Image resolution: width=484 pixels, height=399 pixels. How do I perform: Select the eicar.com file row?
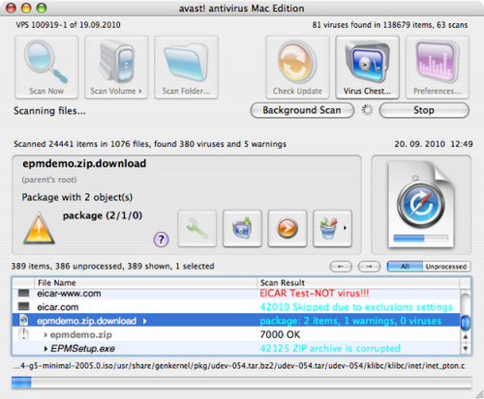(x=236, y=307)
